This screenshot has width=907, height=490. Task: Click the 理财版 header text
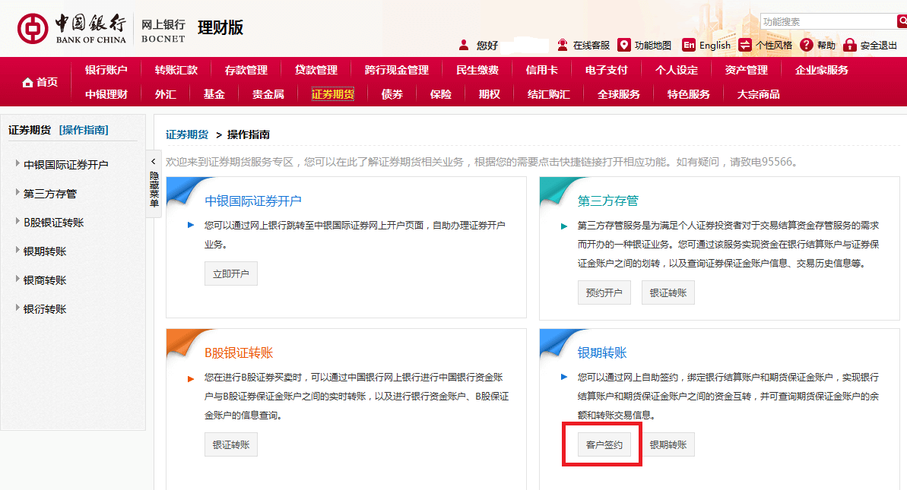click(x=220, y=28)
